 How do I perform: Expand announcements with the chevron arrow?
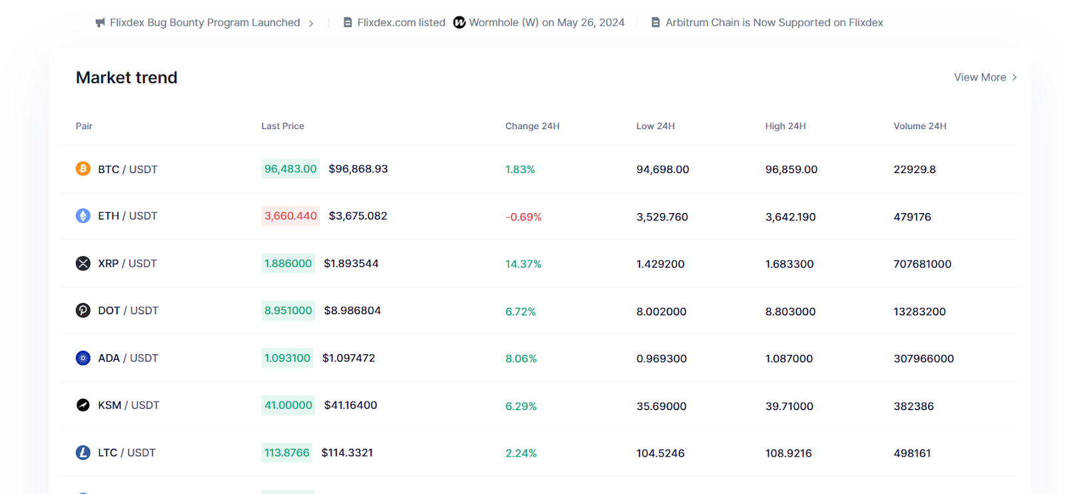[311, 23]
